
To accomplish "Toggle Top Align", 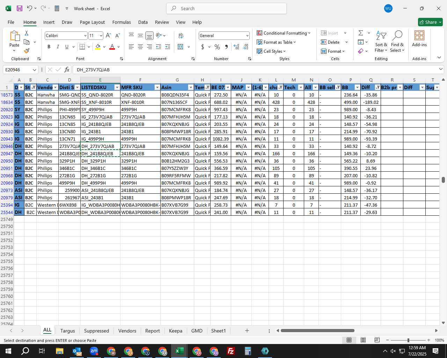I will coord(131,35).
